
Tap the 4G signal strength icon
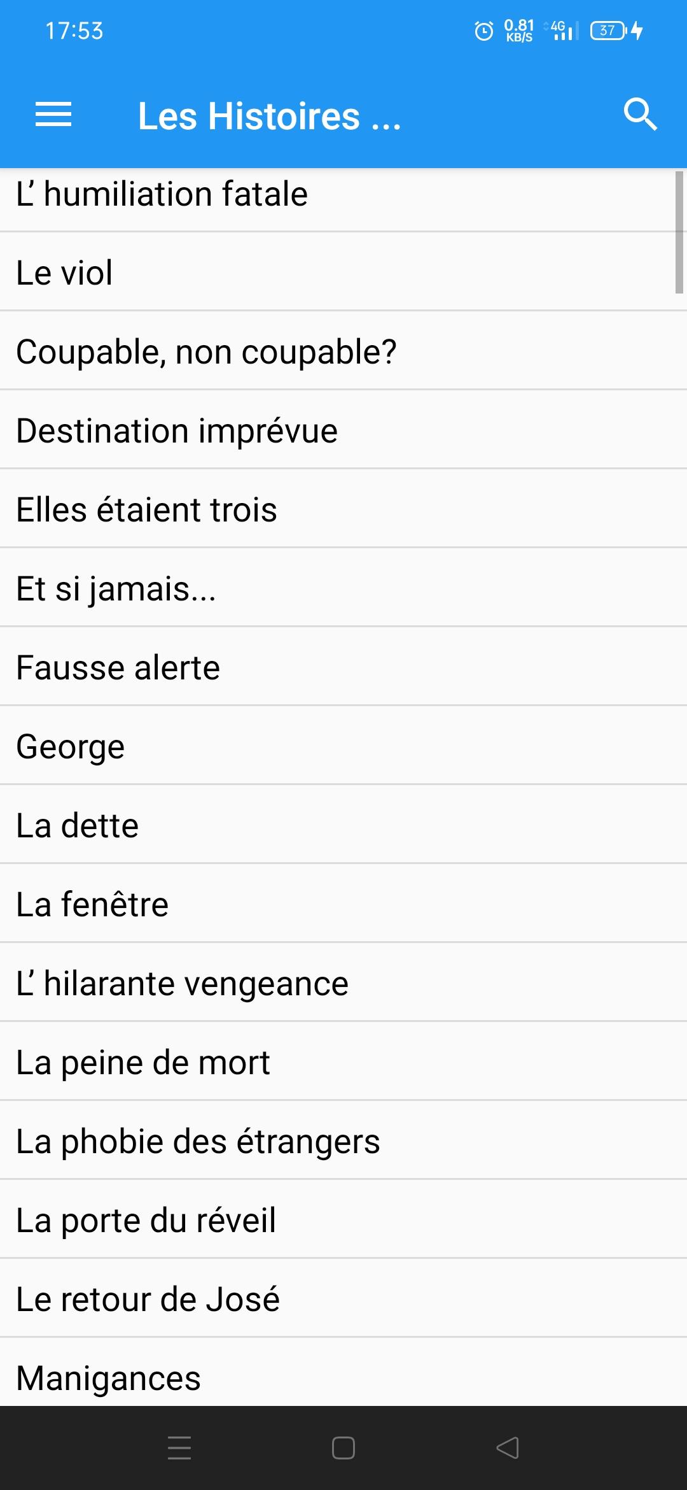click(564, 31)
